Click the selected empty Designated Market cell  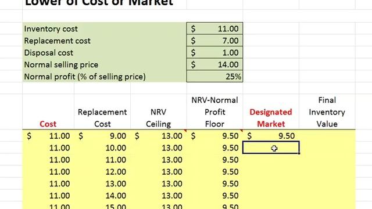coord(271,147)
